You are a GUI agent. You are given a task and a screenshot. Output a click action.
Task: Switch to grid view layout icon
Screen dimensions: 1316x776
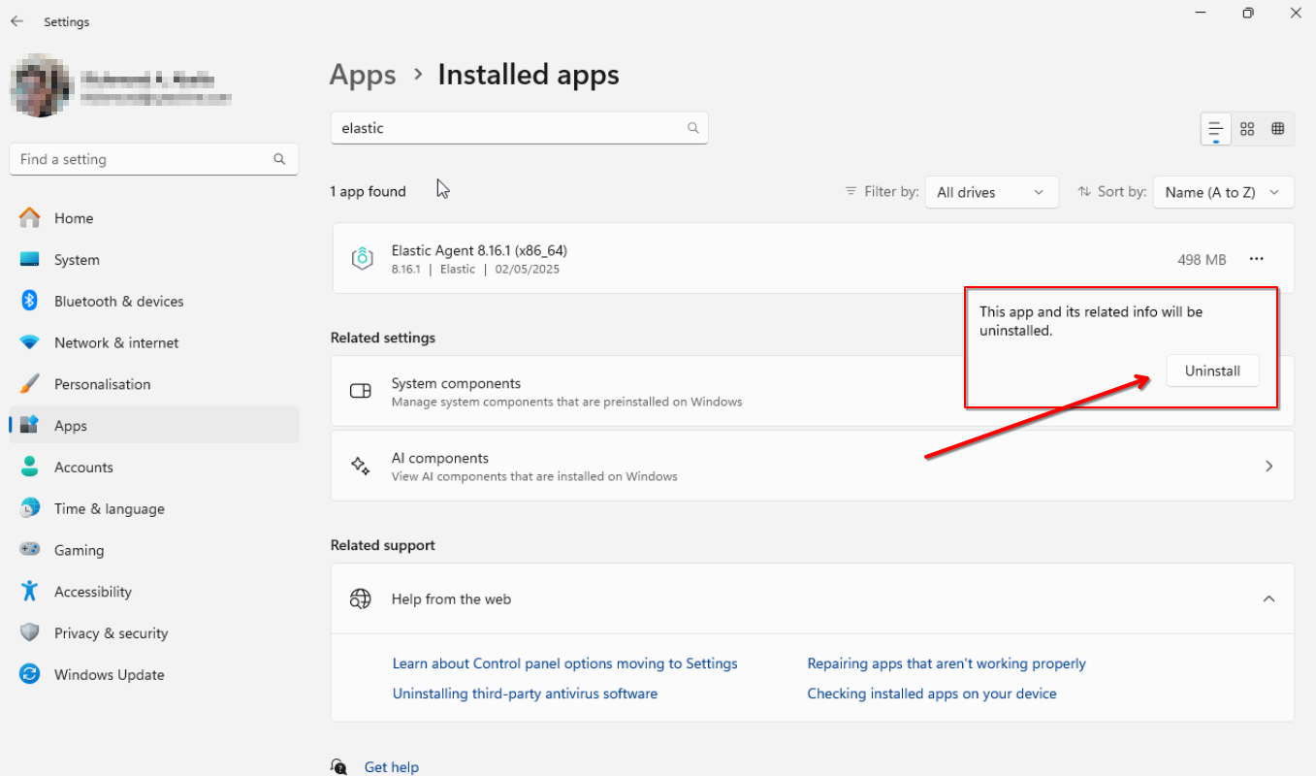coord(1247,129)
